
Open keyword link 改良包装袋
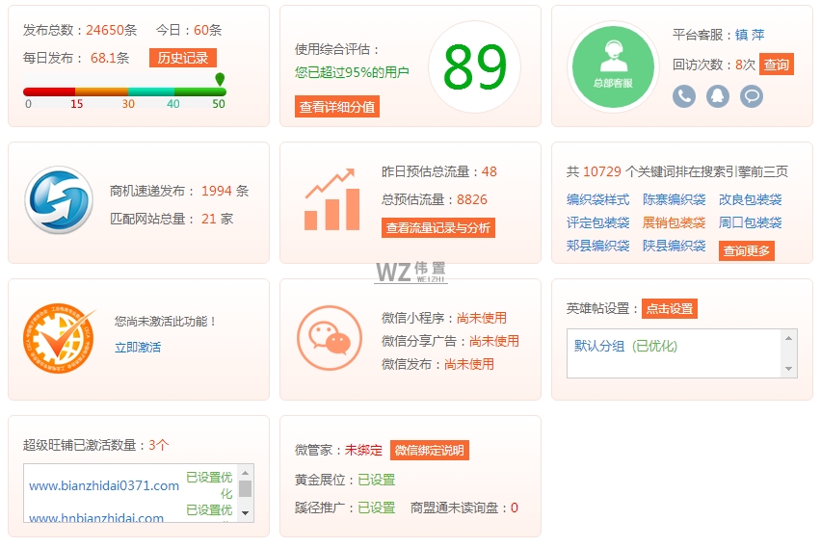[751, 199]
